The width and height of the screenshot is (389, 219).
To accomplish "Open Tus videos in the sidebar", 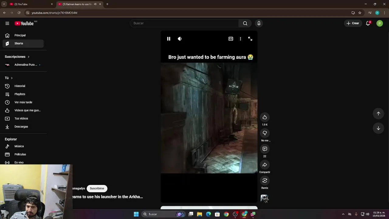I will point(23,119).
